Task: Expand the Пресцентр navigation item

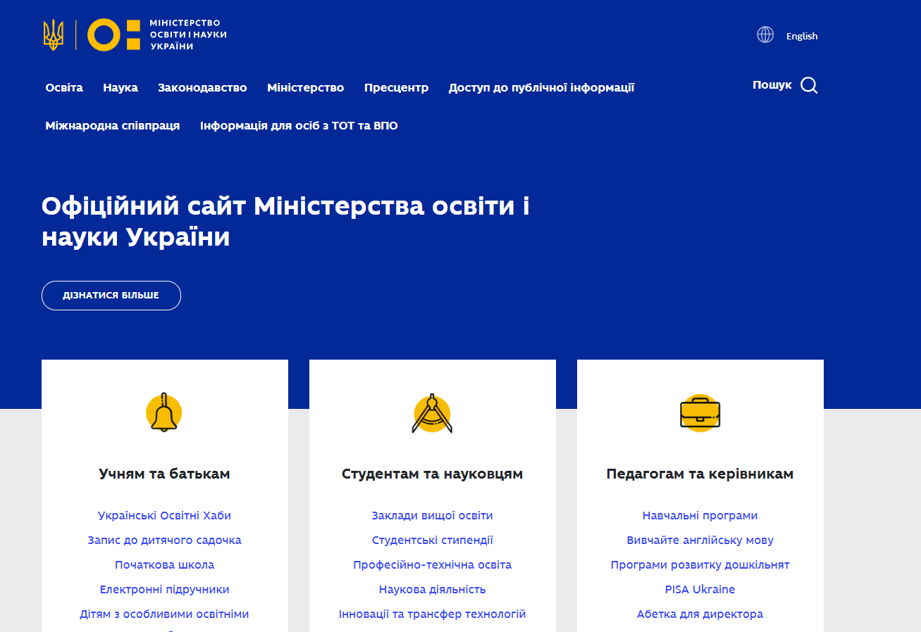Action: pos(396,88)
